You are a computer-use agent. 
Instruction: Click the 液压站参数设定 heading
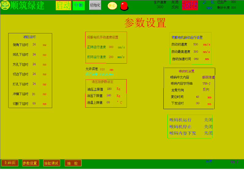pyautogui.click(x=102, y=82)
